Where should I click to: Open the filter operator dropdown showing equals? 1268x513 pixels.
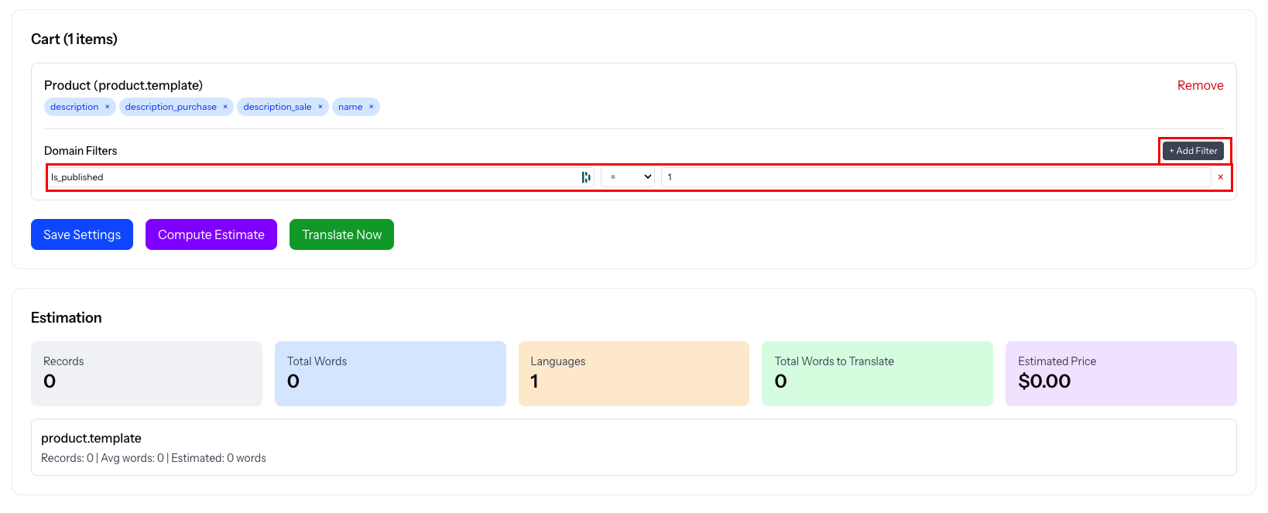pos(628,177)
